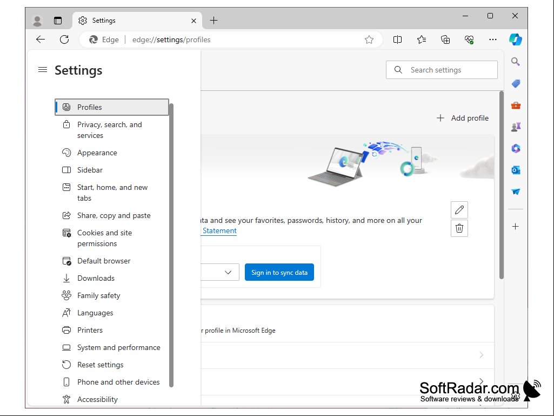Select Profiles in settings menu

click(112, 107)
